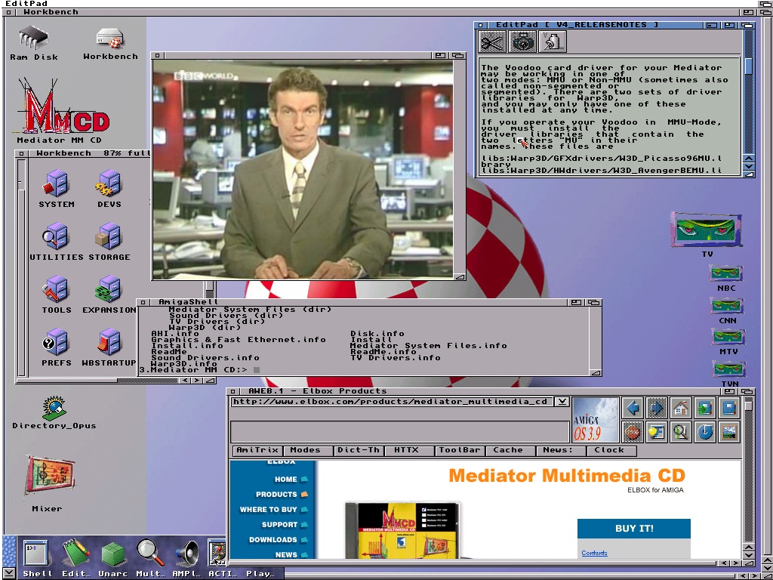Open the PREFS drawer
This screenshot has height=580, width=773.
click(x=56, y=342)
